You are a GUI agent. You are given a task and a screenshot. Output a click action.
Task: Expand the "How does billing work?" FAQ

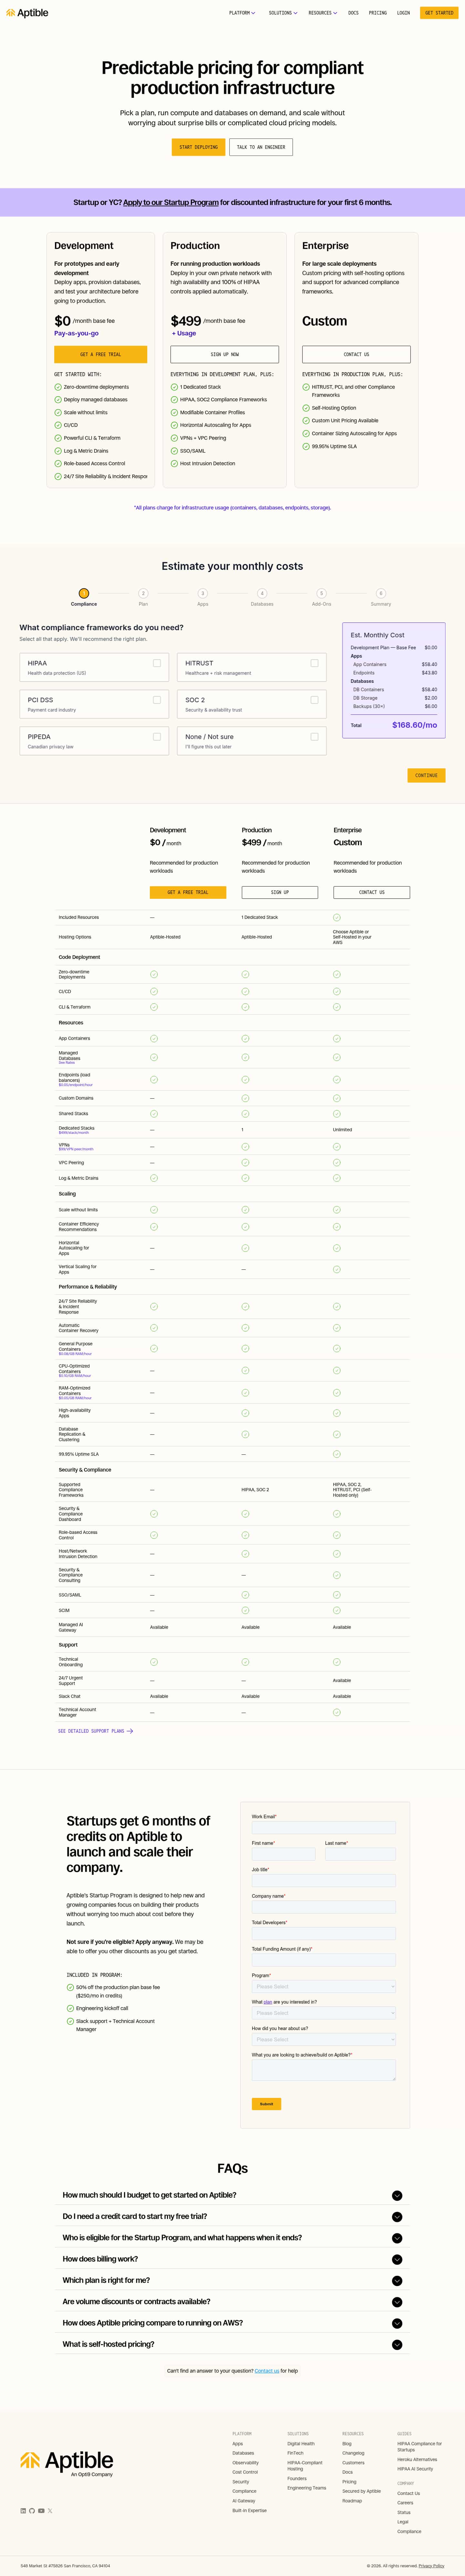tap(397, 2259)
